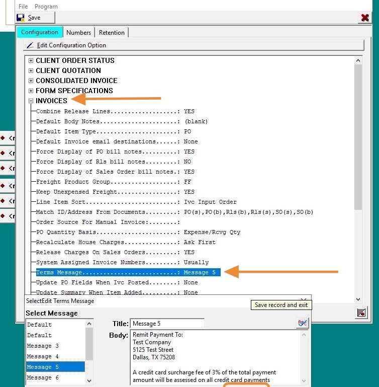The width and height of the screenshot is (379, 387).
Task: Click the configuration tree scroll down arrow
Action: pyautogui.click(x=358, y=299)
